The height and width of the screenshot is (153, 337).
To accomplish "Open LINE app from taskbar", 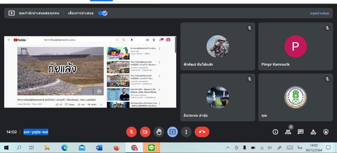I will click(x=151, y=147).
